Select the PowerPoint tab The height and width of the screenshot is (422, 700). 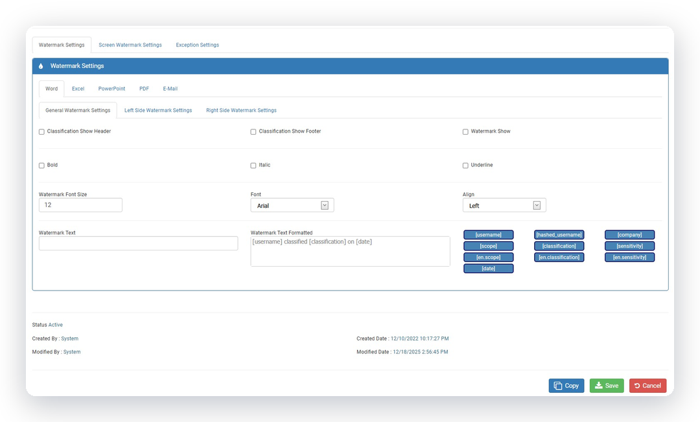coord(111,89)
